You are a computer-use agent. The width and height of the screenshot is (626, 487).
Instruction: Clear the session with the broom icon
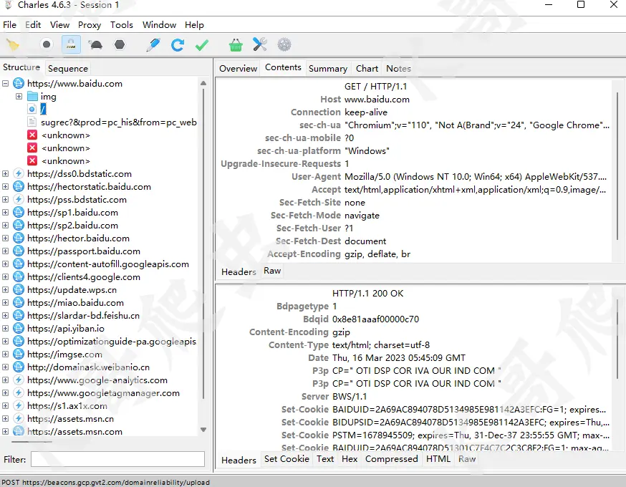pos(12,44)
